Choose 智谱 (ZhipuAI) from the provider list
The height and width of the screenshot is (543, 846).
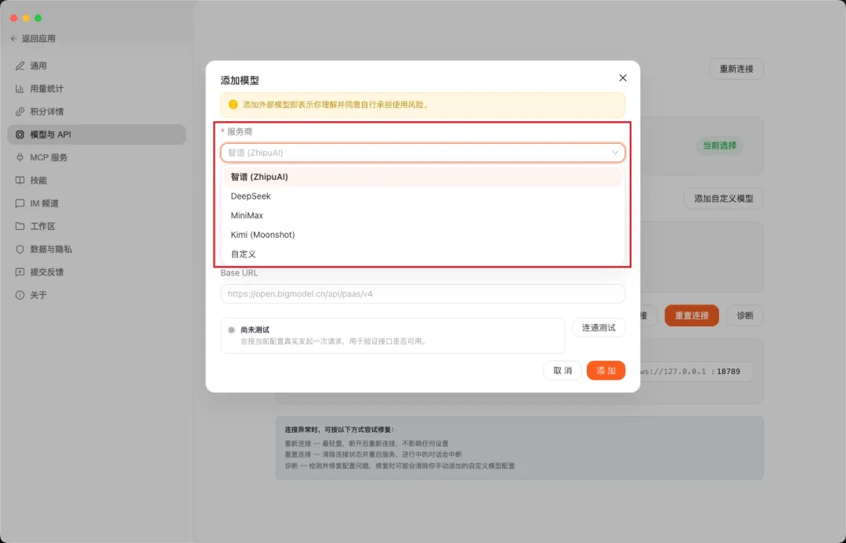point(422,177)
